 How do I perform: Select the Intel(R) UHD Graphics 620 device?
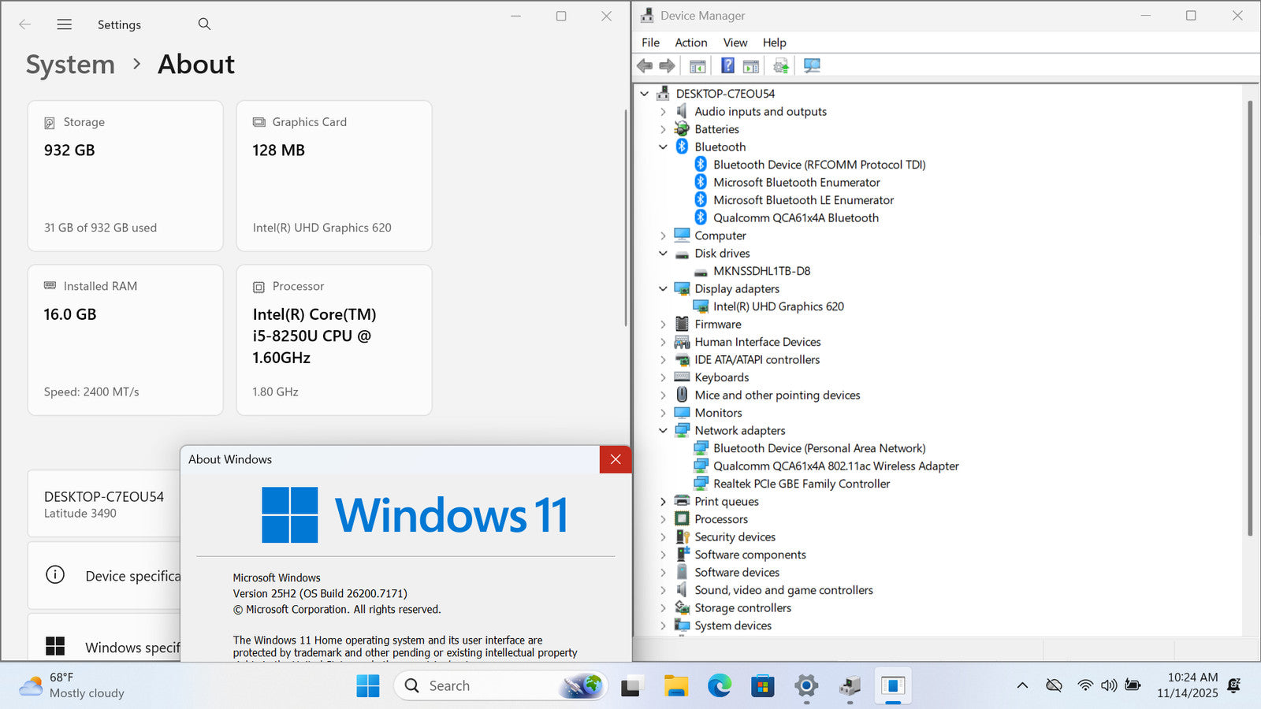pos(778,306)
